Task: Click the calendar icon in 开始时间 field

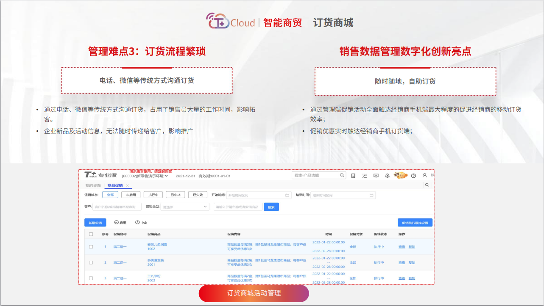Action: tap(287, 195)
